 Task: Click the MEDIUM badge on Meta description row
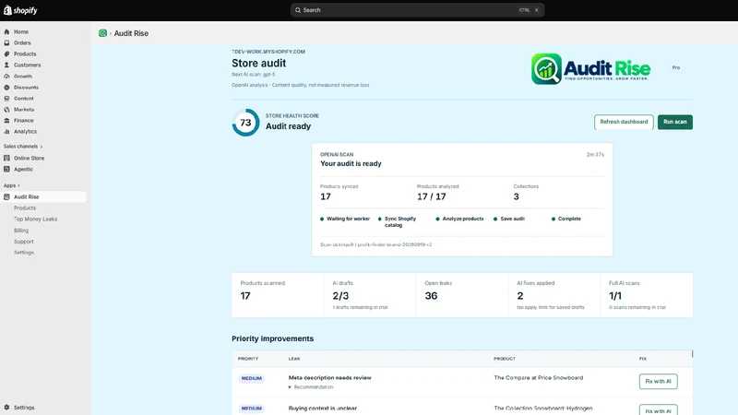pyautogui.click(x=251, y=378)
